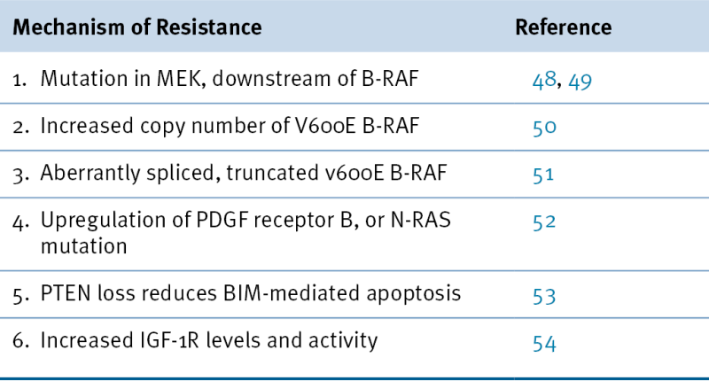Open reference link 48
The image size is (709, 381).
click(x=542, y=81)
